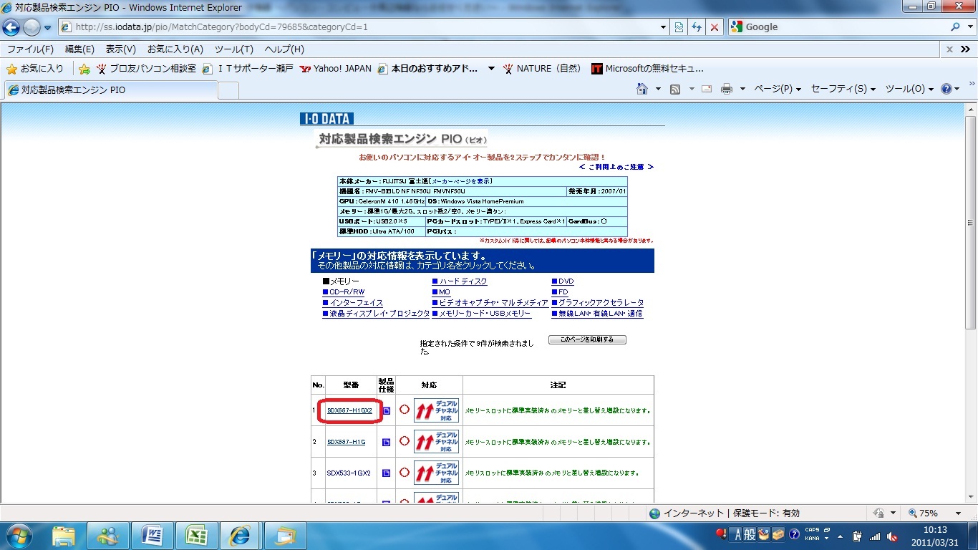Open メーカーページを表示 link

click(462, 181)
